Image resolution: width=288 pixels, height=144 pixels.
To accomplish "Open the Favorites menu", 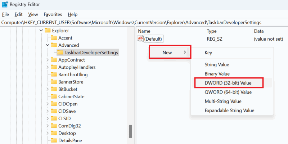I will coord(53,14).
